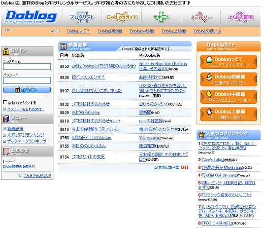Viewport: 264px width, 228px height.
Task: Open article さようならDoblog
Action: coord(86,112)
